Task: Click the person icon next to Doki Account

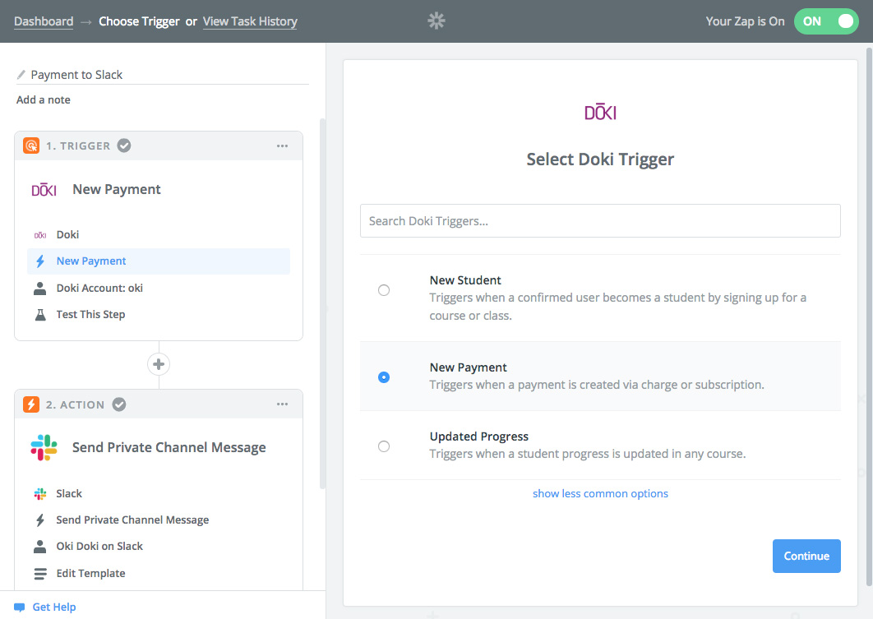Action: (40, 289)
